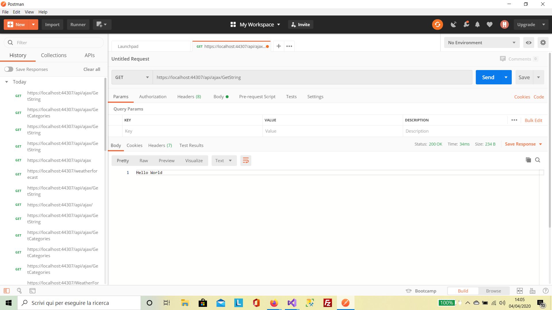The image size is (552, 310).
Task: Open the Runner
Action: point(78,24)
